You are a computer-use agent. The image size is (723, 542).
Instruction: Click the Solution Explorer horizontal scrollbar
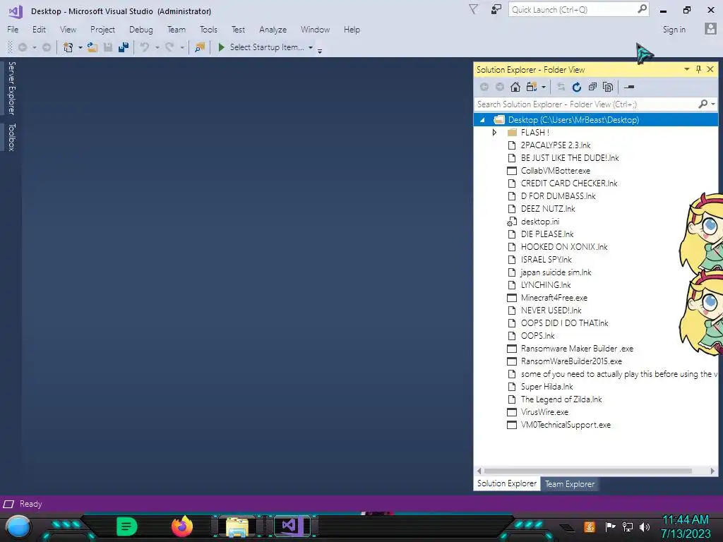click(x=588, y=471)
